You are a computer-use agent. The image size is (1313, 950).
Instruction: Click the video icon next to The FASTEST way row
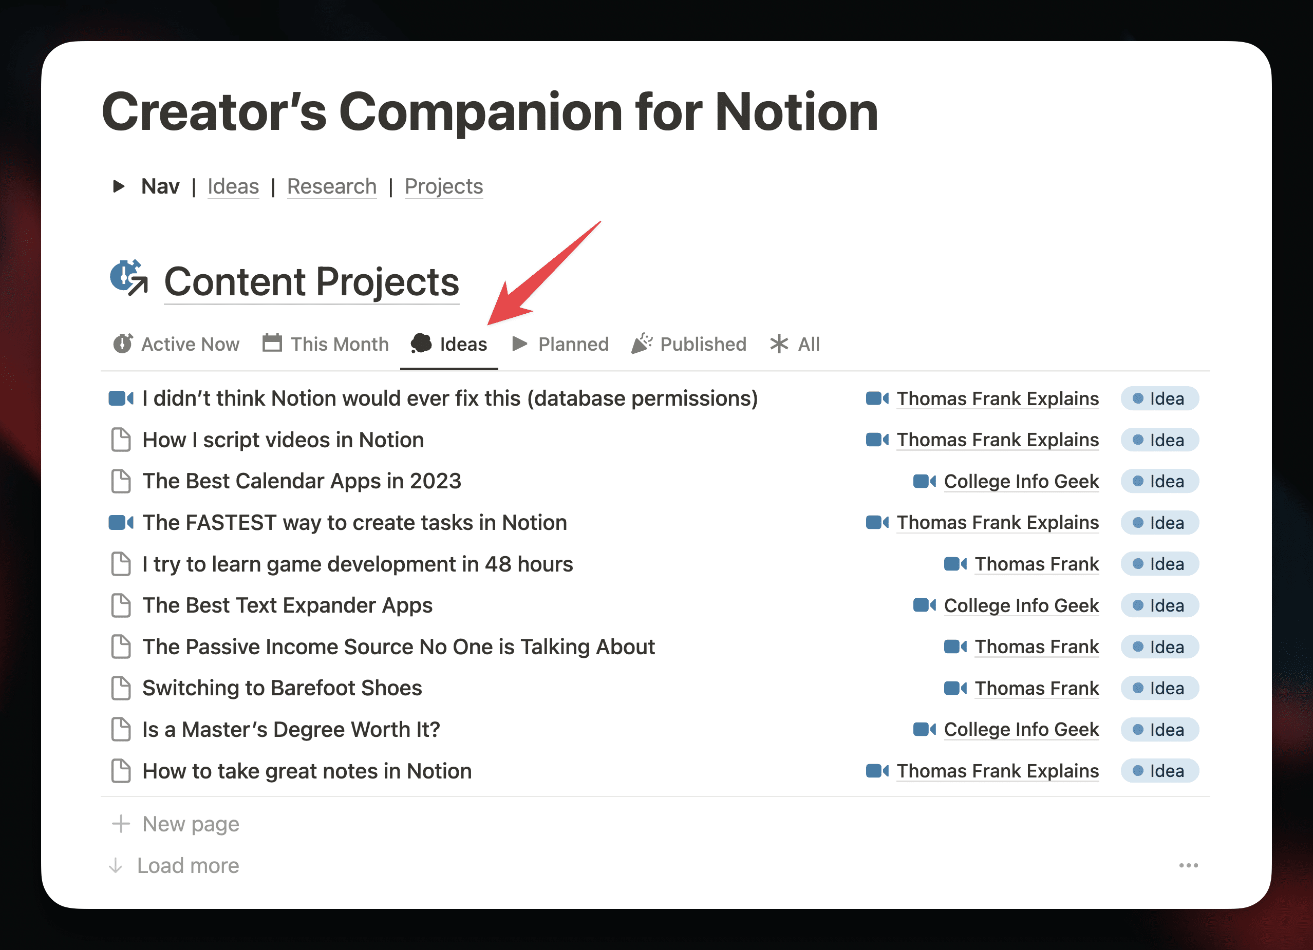click(121, 523)
